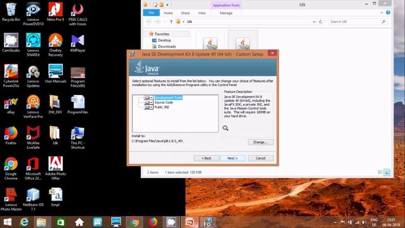Open the Home ribbon tab in Explorer
Viewport: 405px width, 228px height.
click(168, 13)
